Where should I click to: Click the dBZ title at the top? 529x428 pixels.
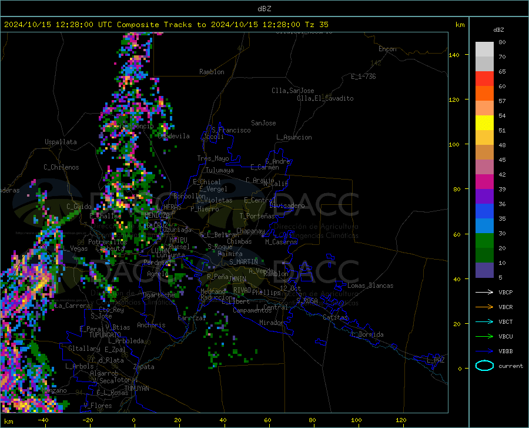click(x=264, y=9)
